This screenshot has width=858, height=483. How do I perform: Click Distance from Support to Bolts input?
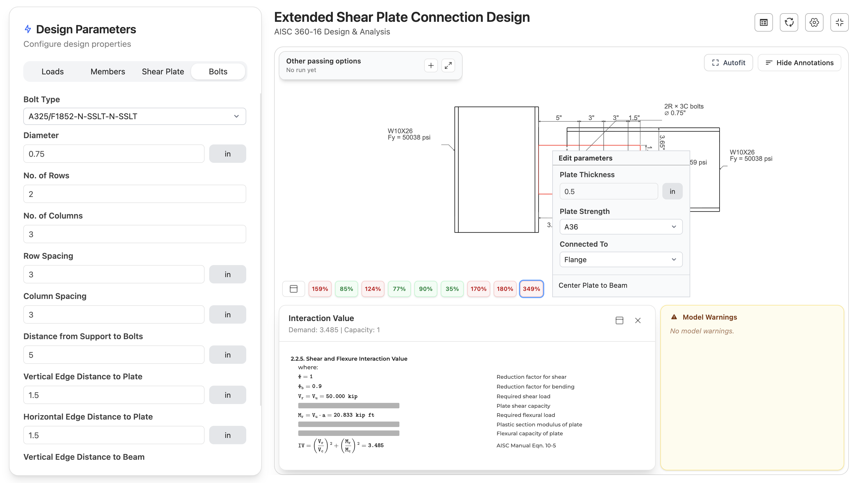pyautogui.click(x=114, y=355)
